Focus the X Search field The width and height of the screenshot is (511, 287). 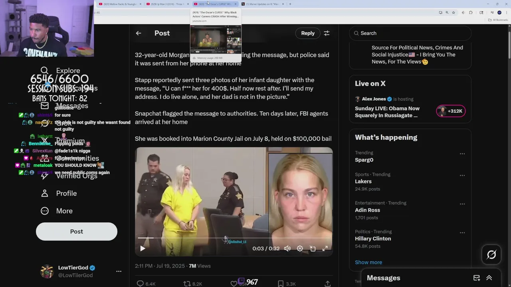coord(410,33)
